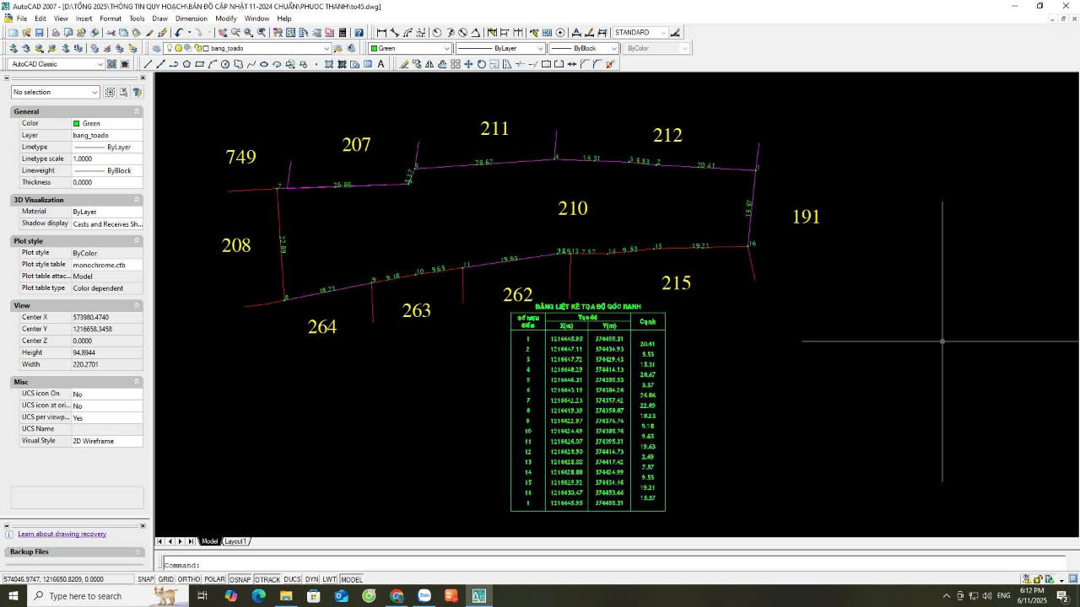Toggle OSNAP in the status bar
The width and height of the screenshot is (1080, 607).
click(x=240, y=579)
